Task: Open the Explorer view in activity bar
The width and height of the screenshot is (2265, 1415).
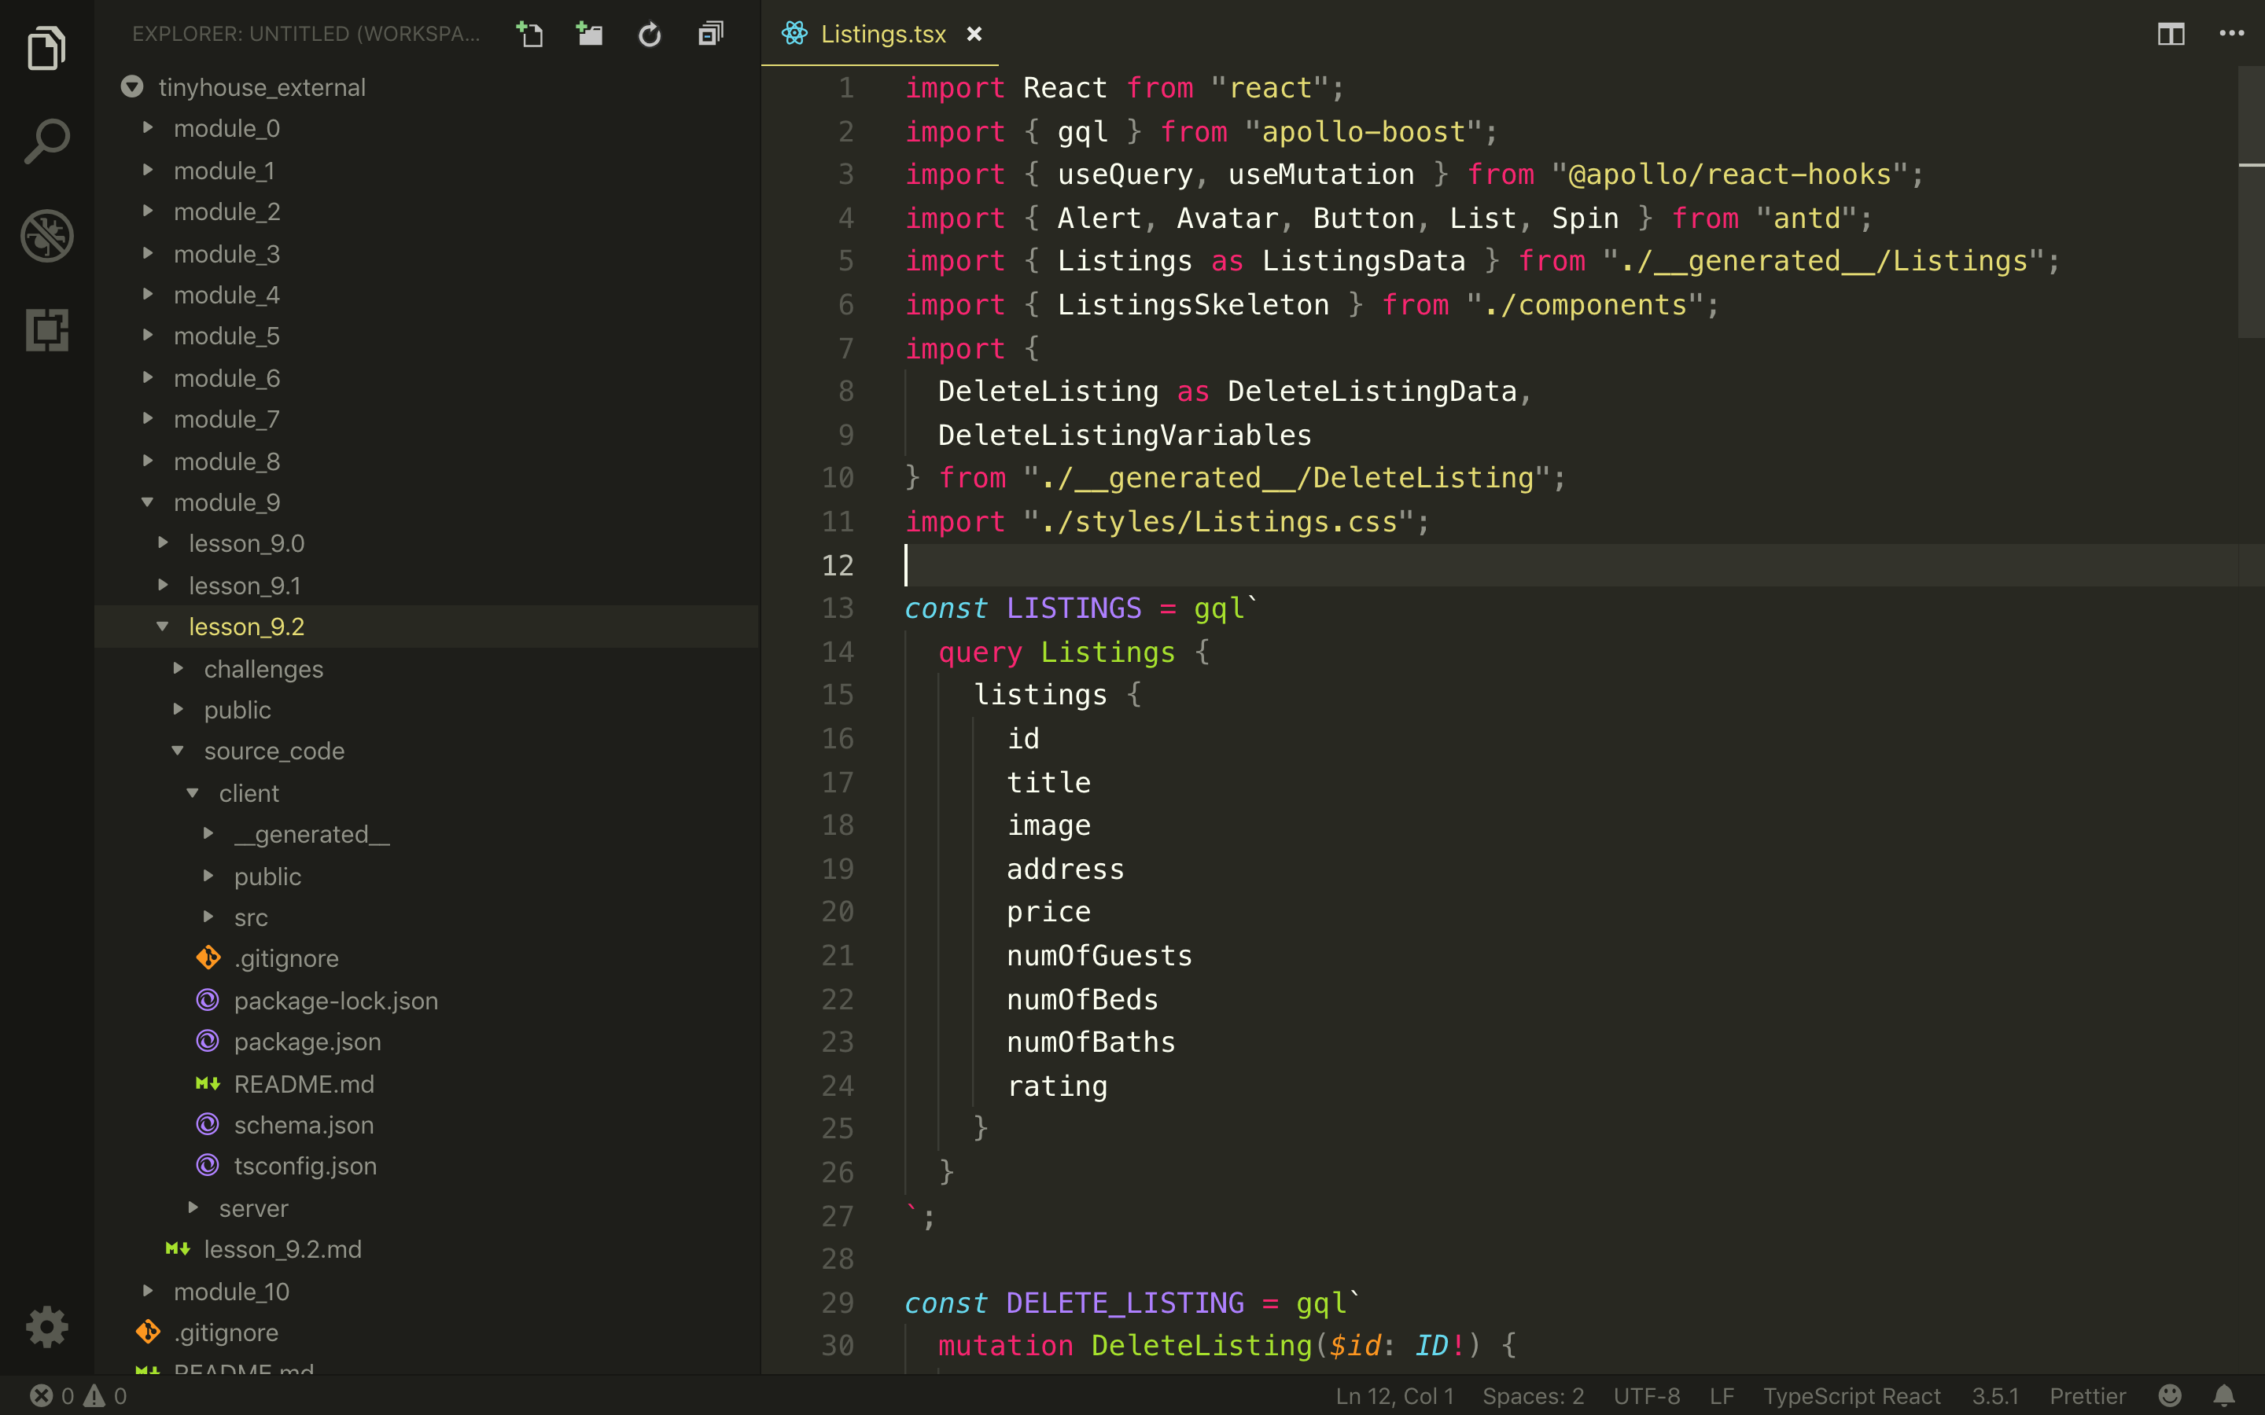Action: pyautogui.click(x=47, y=47)
